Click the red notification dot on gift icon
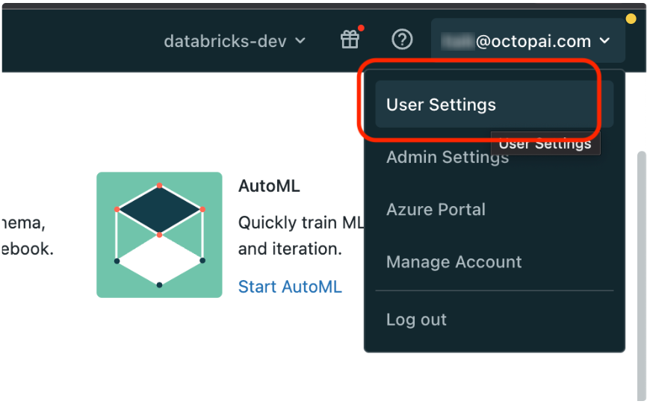The height and width of the screenshot is (407, 650). click(x=361, y=29)
